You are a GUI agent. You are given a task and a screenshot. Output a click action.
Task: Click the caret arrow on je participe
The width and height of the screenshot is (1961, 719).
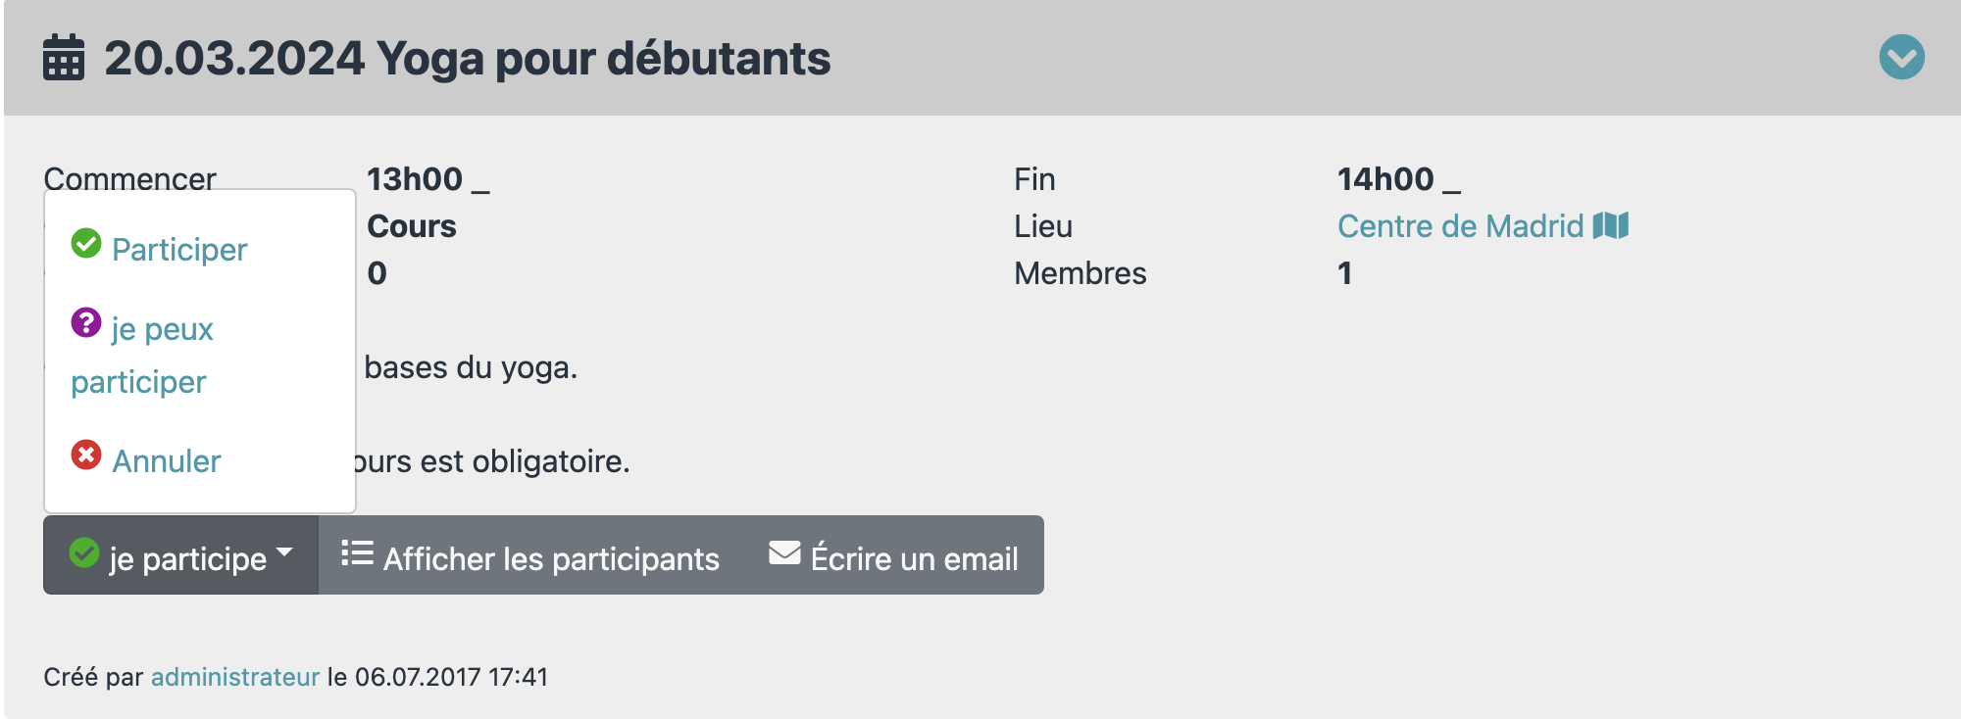coord(285,553)
